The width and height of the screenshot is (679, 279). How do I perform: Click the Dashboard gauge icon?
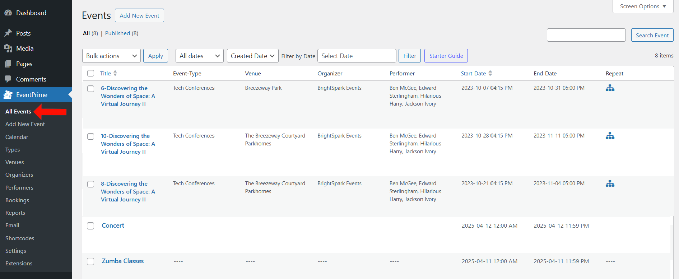8,13
